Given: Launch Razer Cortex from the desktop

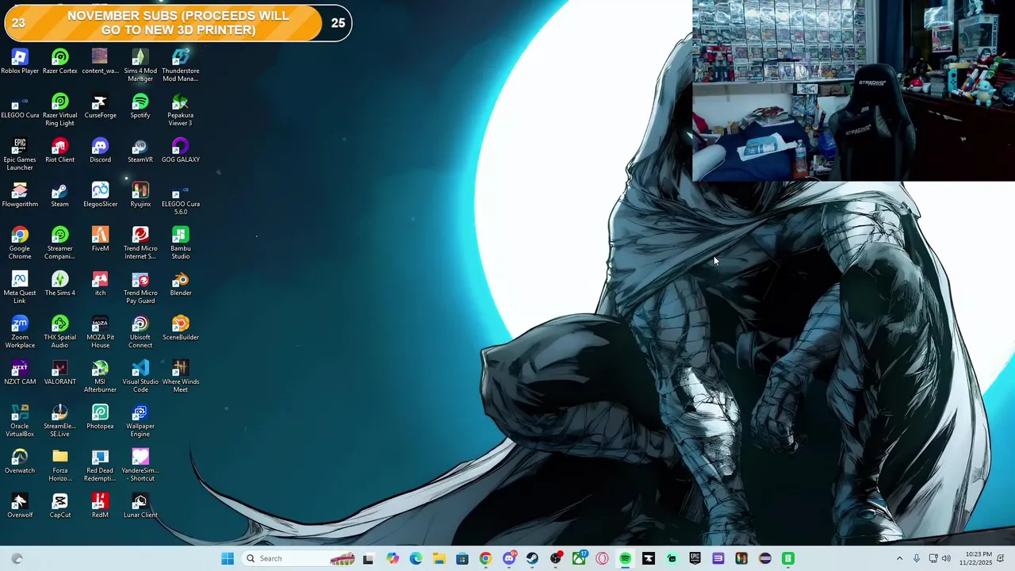Looking at the screenshot, I should 60,62.
